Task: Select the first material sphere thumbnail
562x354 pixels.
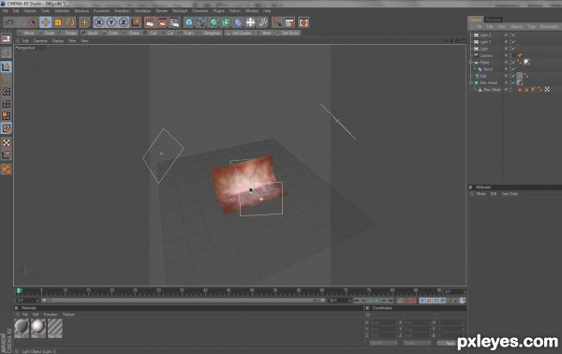Action: (22, 328)
